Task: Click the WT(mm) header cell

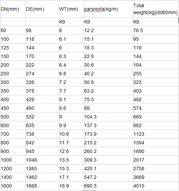Action: tap(71, 9)
